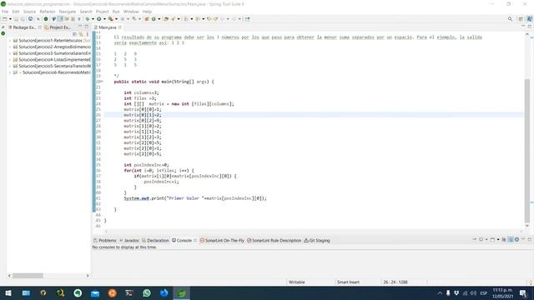This screenshot has height=300, width=534.
Task: Click the Pin Editor toolbar icon
Action: pyautogui.click(x=248, y=19)
